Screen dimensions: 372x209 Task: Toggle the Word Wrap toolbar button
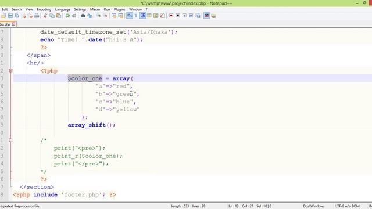[129, 16]
